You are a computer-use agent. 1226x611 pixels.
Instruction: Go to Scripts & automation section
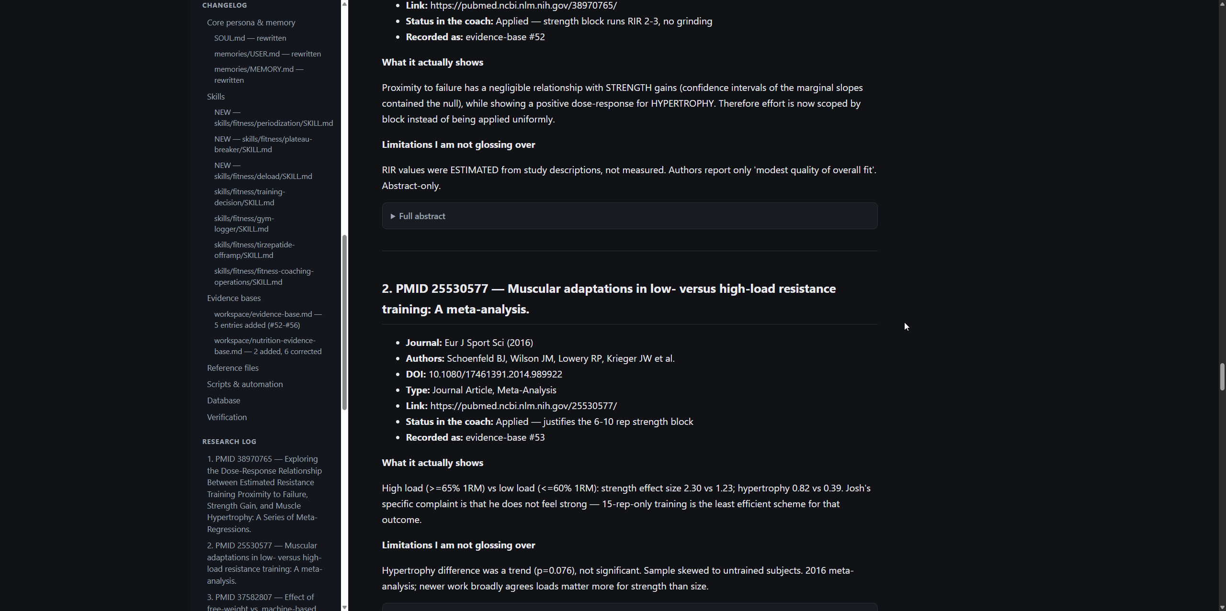click(245, 384)
